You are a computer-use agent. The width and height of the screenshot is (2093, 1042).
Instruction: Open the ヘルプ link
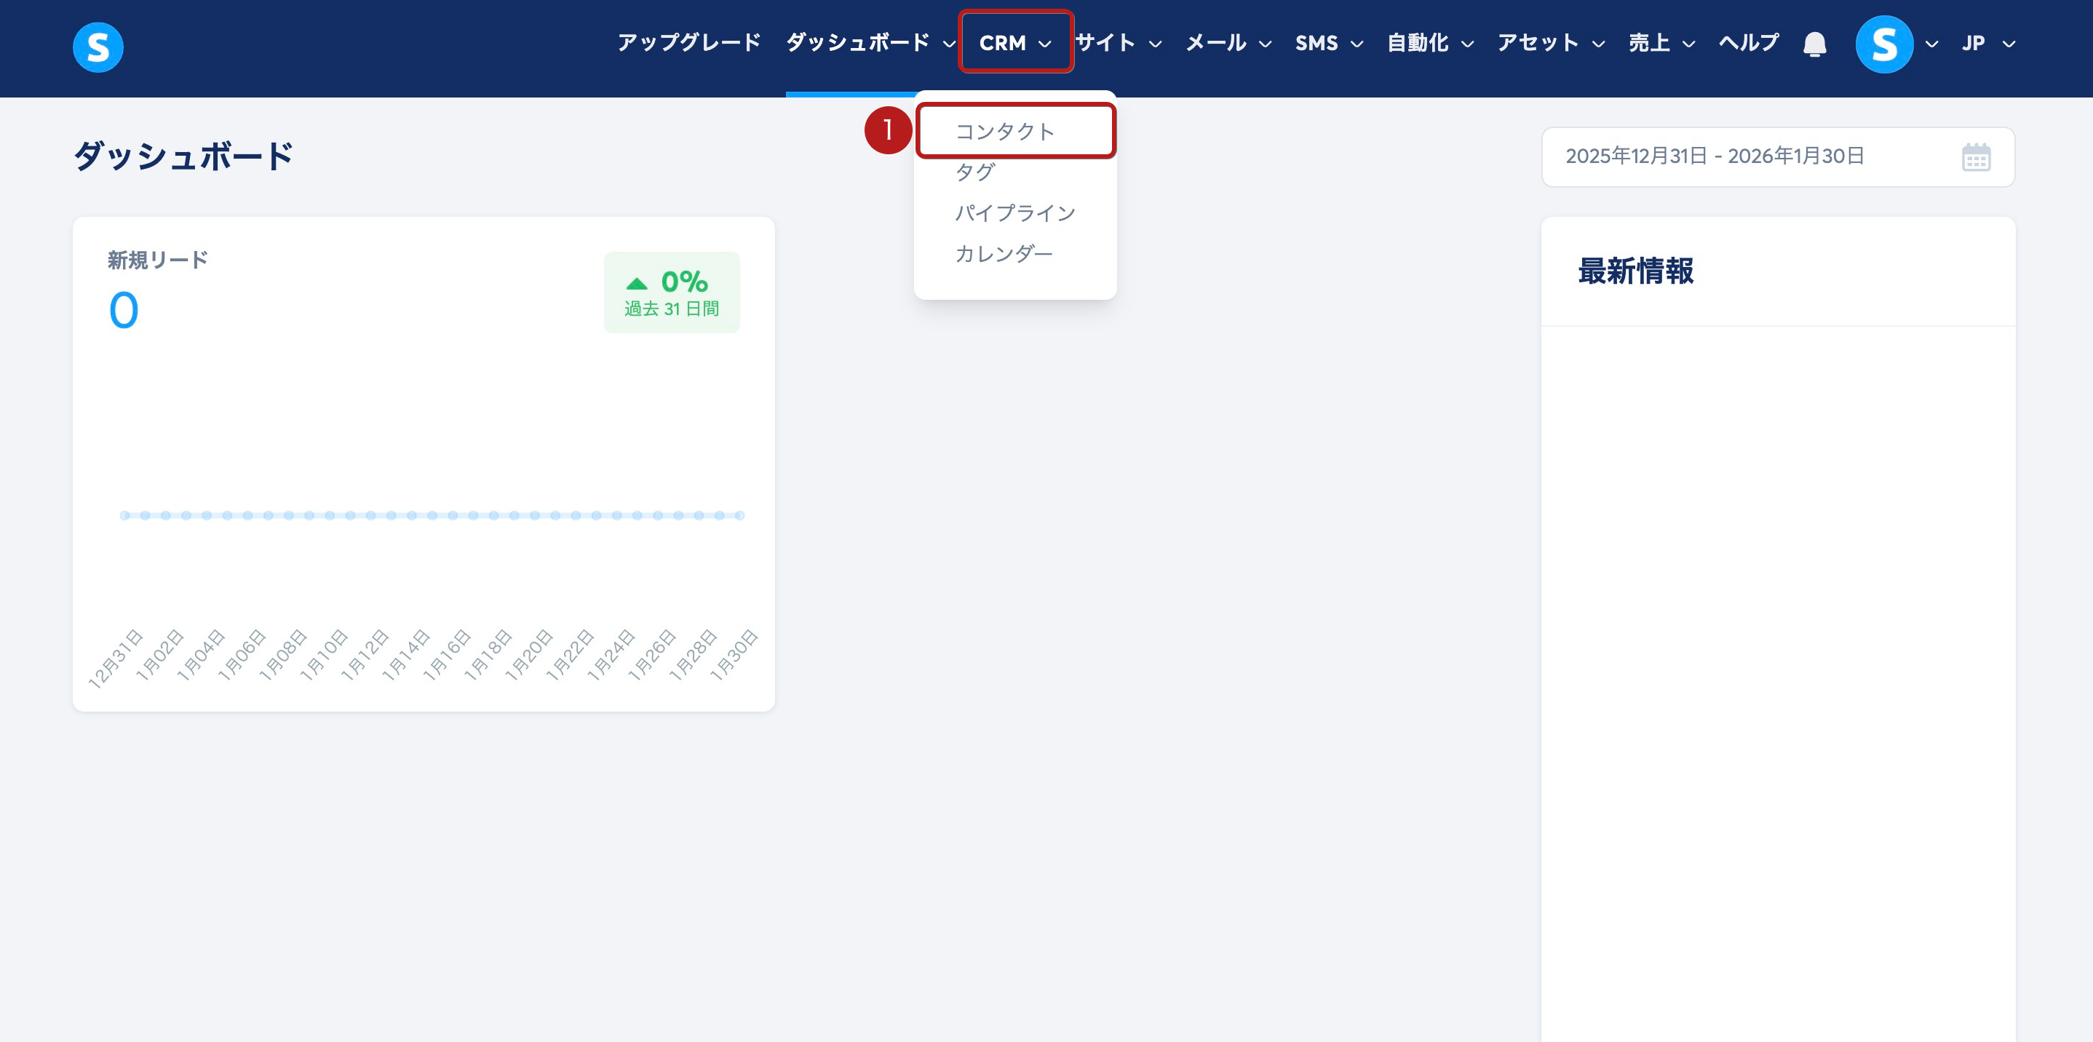point(1748,43)
